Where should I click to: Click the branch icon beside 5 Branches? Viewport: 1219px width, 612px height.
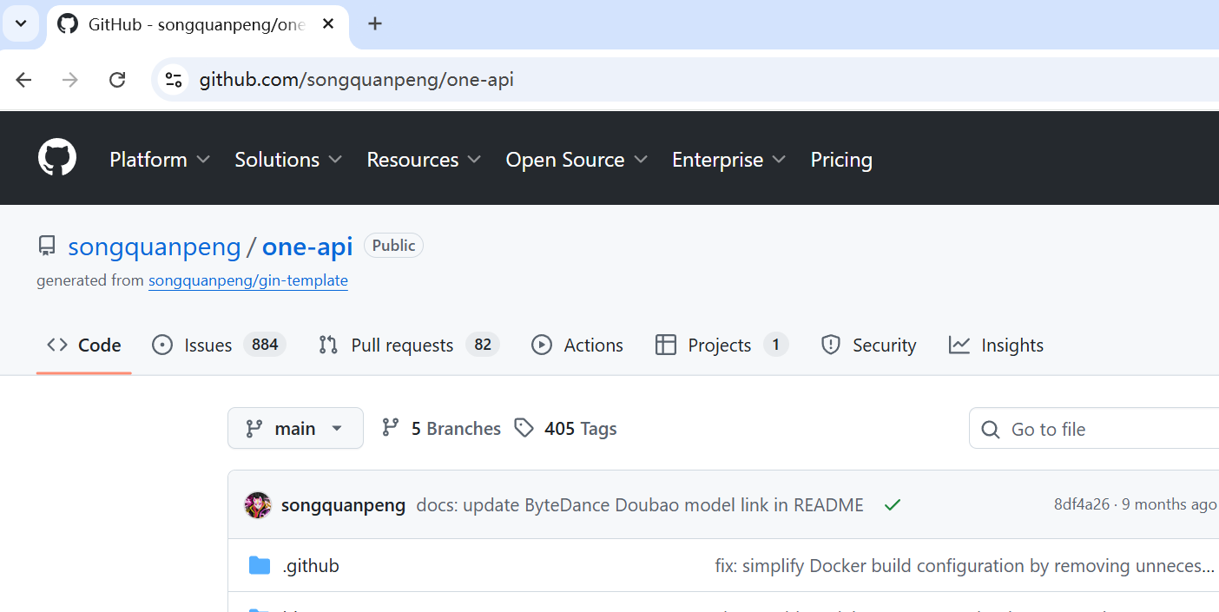tap(391, 427)
